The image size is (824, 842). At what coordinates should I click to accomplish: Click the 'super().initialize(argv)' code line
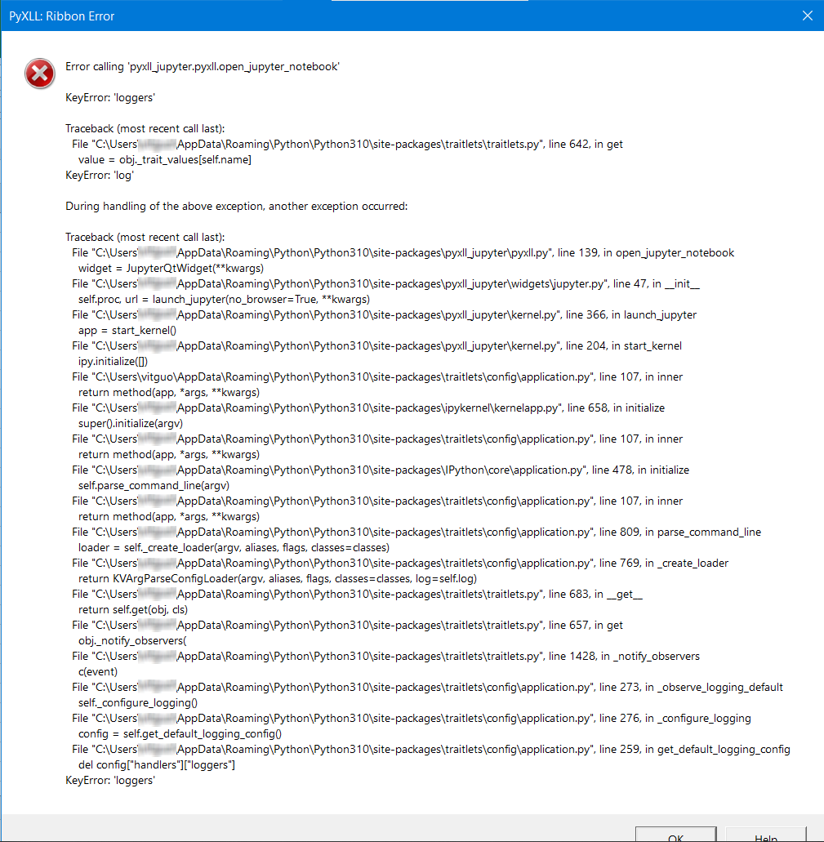[131, 423]
